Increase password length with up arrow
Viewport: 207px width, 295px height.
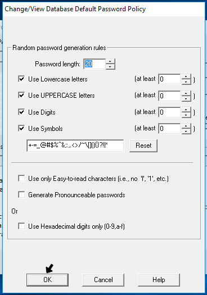(x=110, y=61)
